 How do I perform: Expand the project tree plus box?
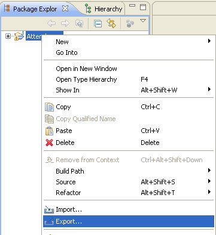(x=8, y=36)
